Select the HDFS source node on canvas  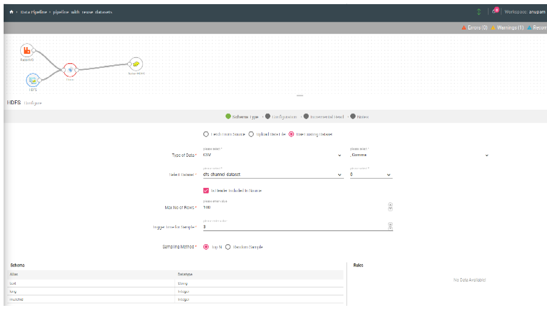tap(33, 80)
